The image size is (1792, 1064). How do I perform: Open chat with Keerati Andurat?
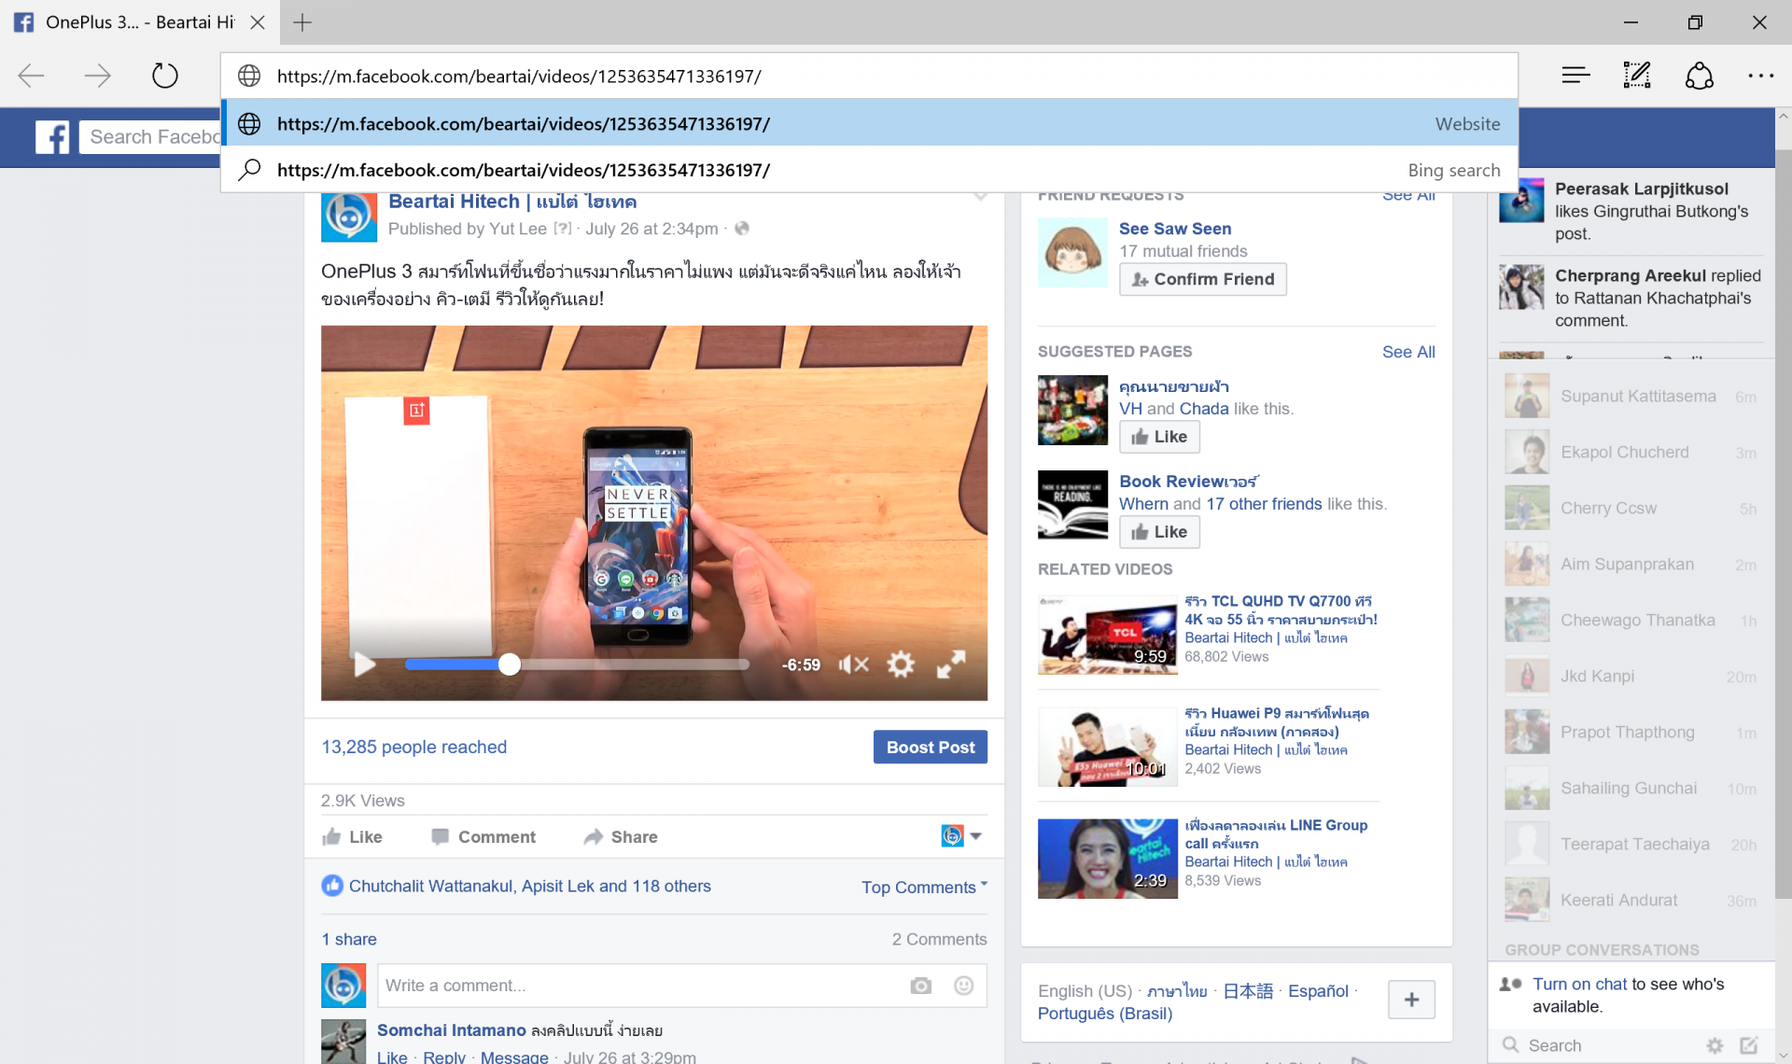coord(1631,900)
